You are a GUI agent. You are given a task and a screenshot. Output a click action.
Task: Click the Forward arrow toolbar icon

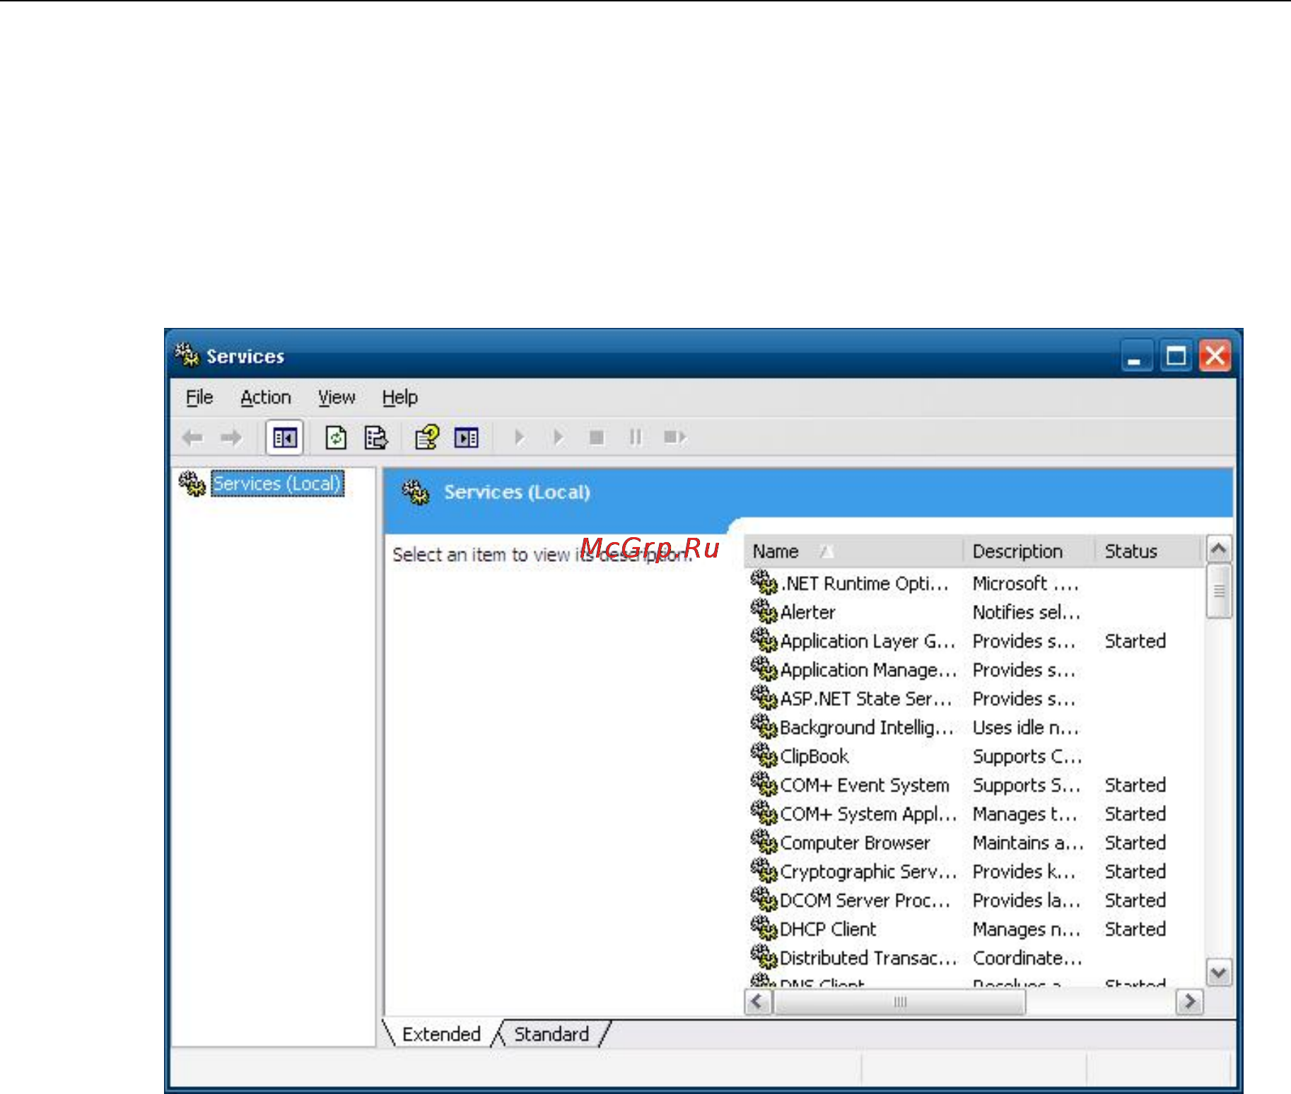231,438
